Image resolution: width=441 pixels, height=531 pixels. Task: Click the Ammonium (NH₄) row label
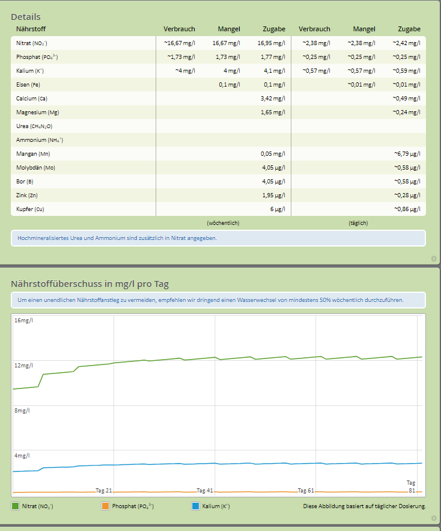(x=40, y=140)
